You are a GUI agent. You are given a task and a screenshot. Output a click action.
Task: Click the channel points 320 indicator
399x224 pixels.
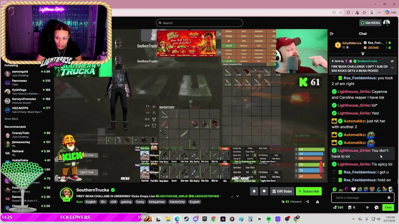[x=338, y=208]
